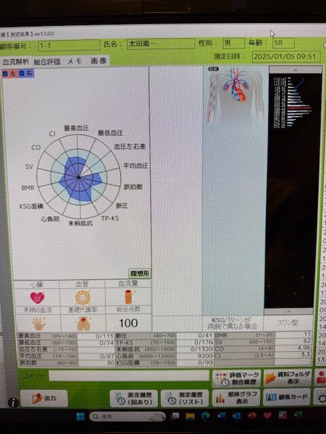
Task: Toggle the 右 (right) checkbox
Action: pyautogui.click(x=22, y=73)
